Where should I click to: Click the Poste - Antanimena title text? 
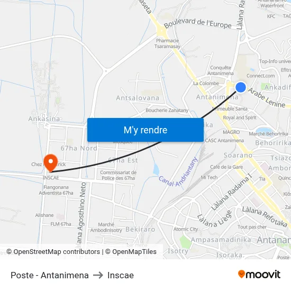click(50, 275)
